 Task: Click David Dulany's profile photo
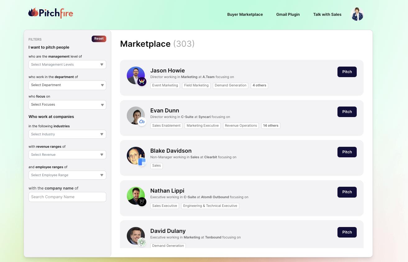[x=136, y=236]
